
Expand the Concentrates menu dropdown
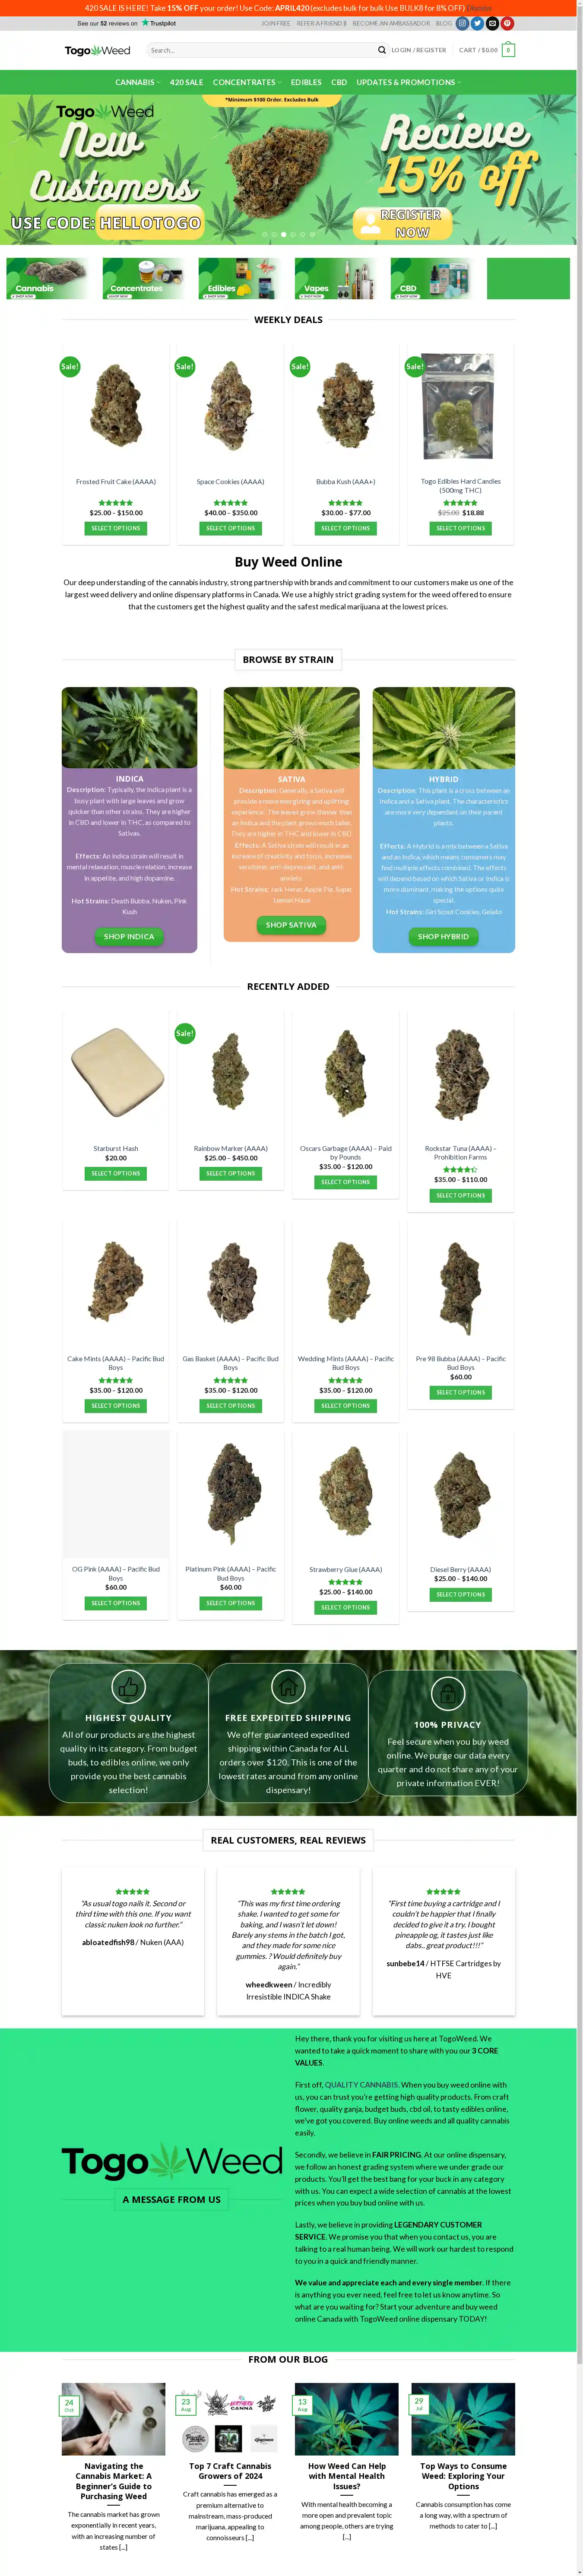tap(247, 82)
